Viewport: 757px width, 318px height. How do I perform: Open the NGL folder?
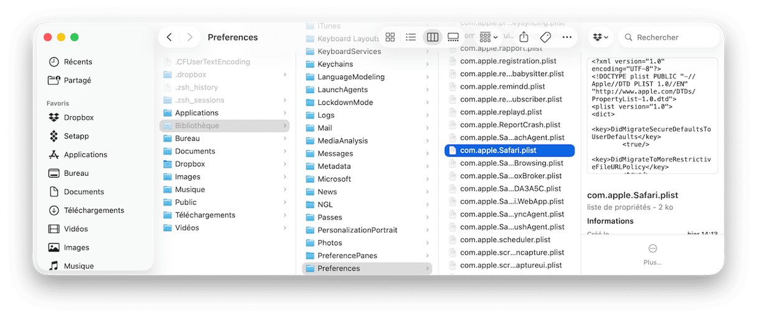(325, 204)
